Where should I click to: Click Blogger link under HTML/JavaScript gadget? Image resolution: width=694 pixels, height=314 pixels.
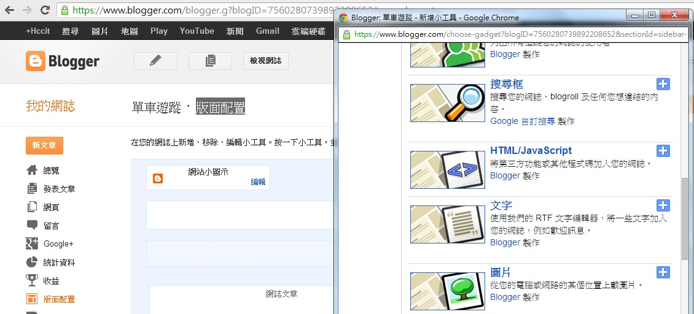(x=505, y=175)
